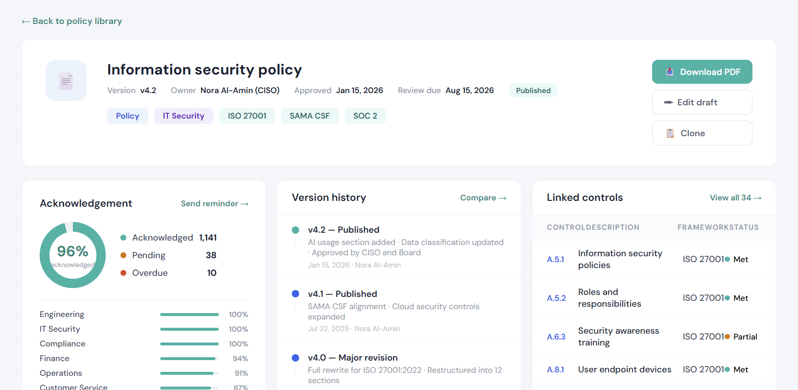Screen dimensions: 798x390
Task: Click the clipboard icon in Clone
Action: [x=670, y=133]
